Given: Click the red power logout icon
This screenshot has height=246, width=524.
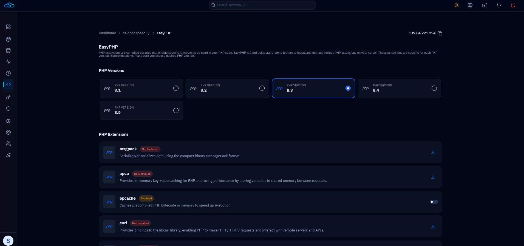Looking at the screenshot, I should (x=513, y=5).
